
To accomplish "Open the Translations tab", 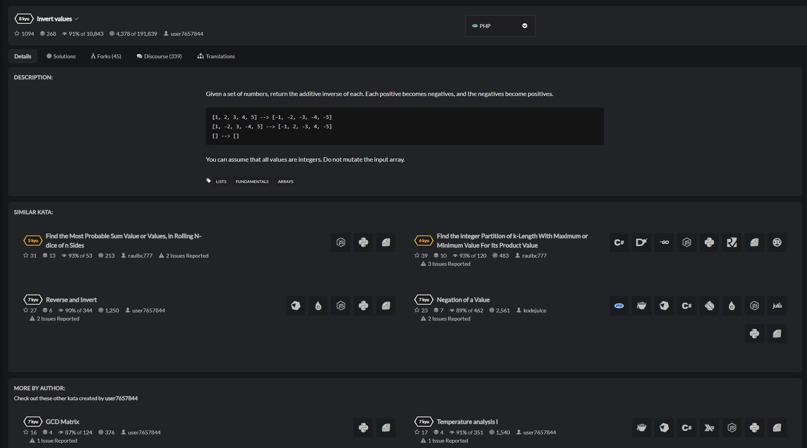I will click(x=216, y=56).
